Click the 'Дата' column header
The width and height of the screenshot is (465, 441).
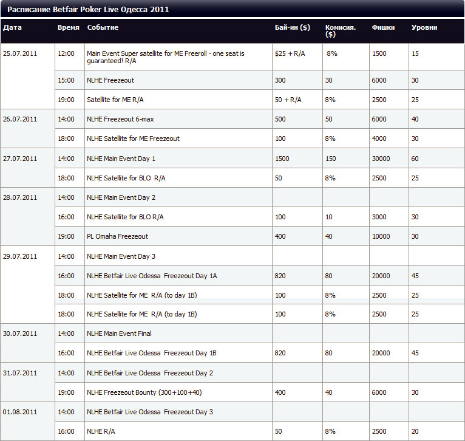click(x=12, y=27)
